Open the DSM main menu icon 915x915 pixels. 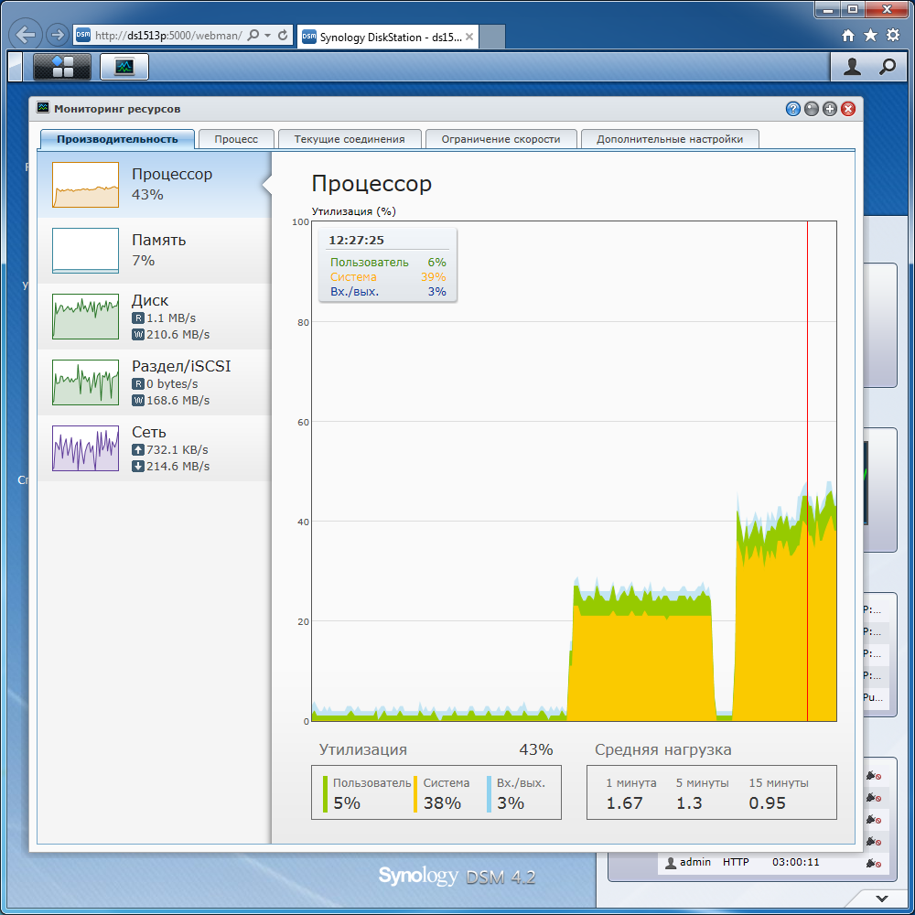pyautogui.click(x=62, y=67)
